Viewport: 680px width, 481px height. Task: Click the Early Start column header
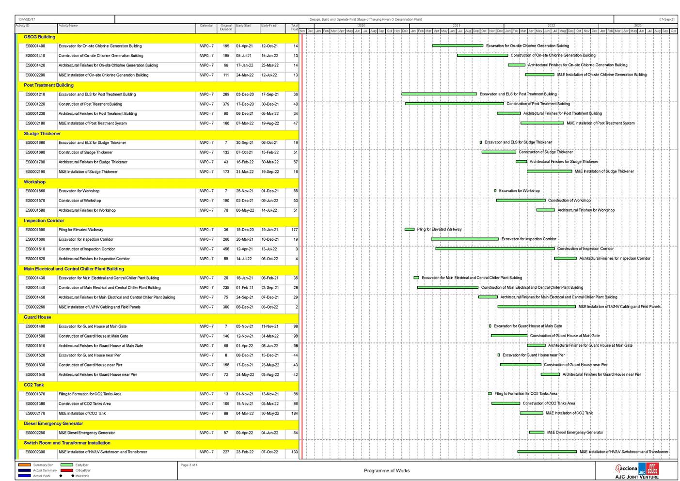coord(243,26)
